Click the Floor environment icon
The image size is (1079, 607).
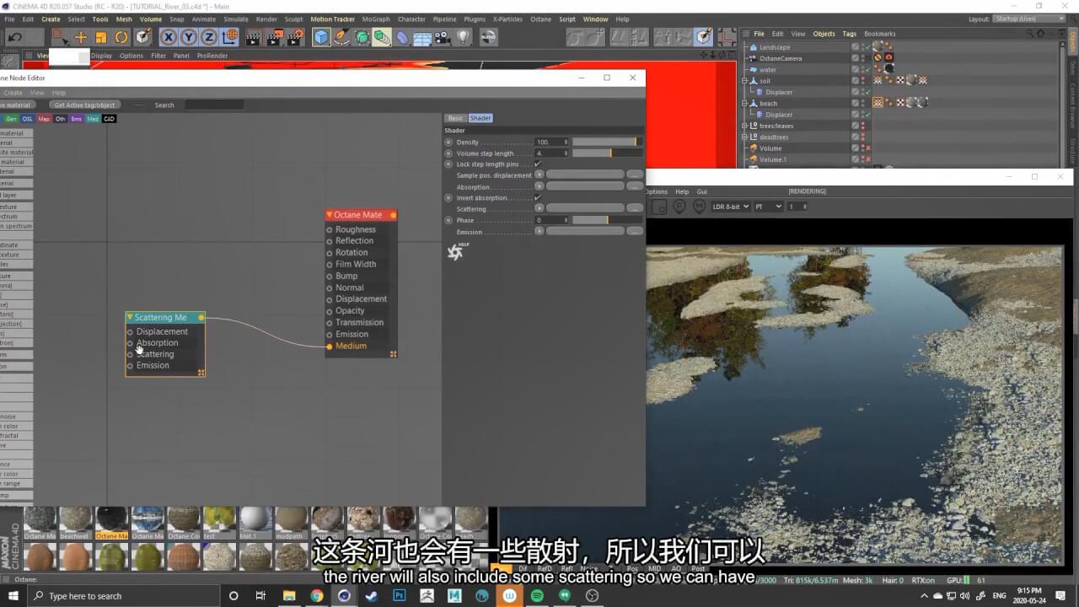click(422, 37)
